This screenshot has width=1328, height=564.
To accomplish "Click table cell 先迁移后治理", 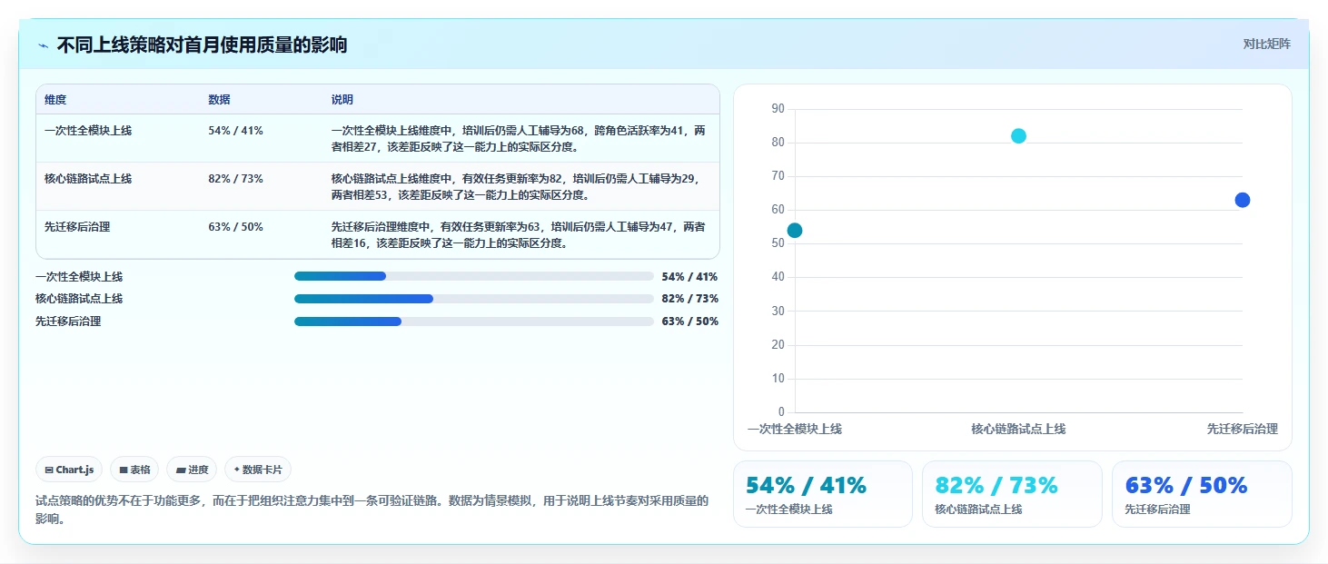I will (x=77, y=227).
